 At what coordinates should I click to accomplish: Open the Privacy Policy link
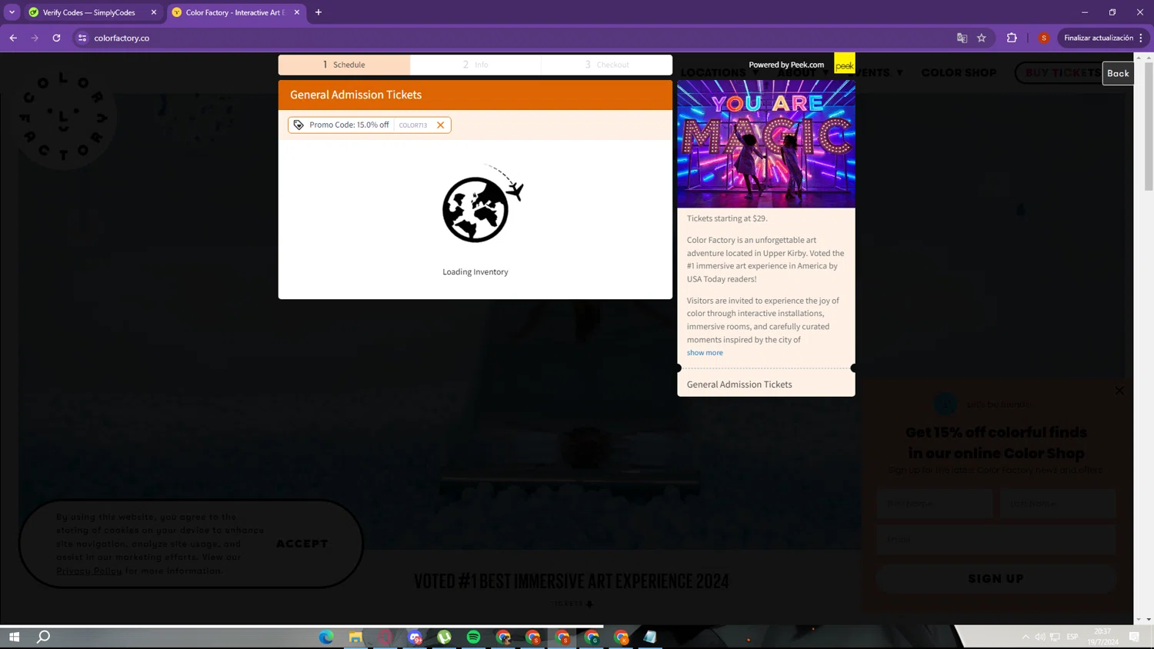89,571
